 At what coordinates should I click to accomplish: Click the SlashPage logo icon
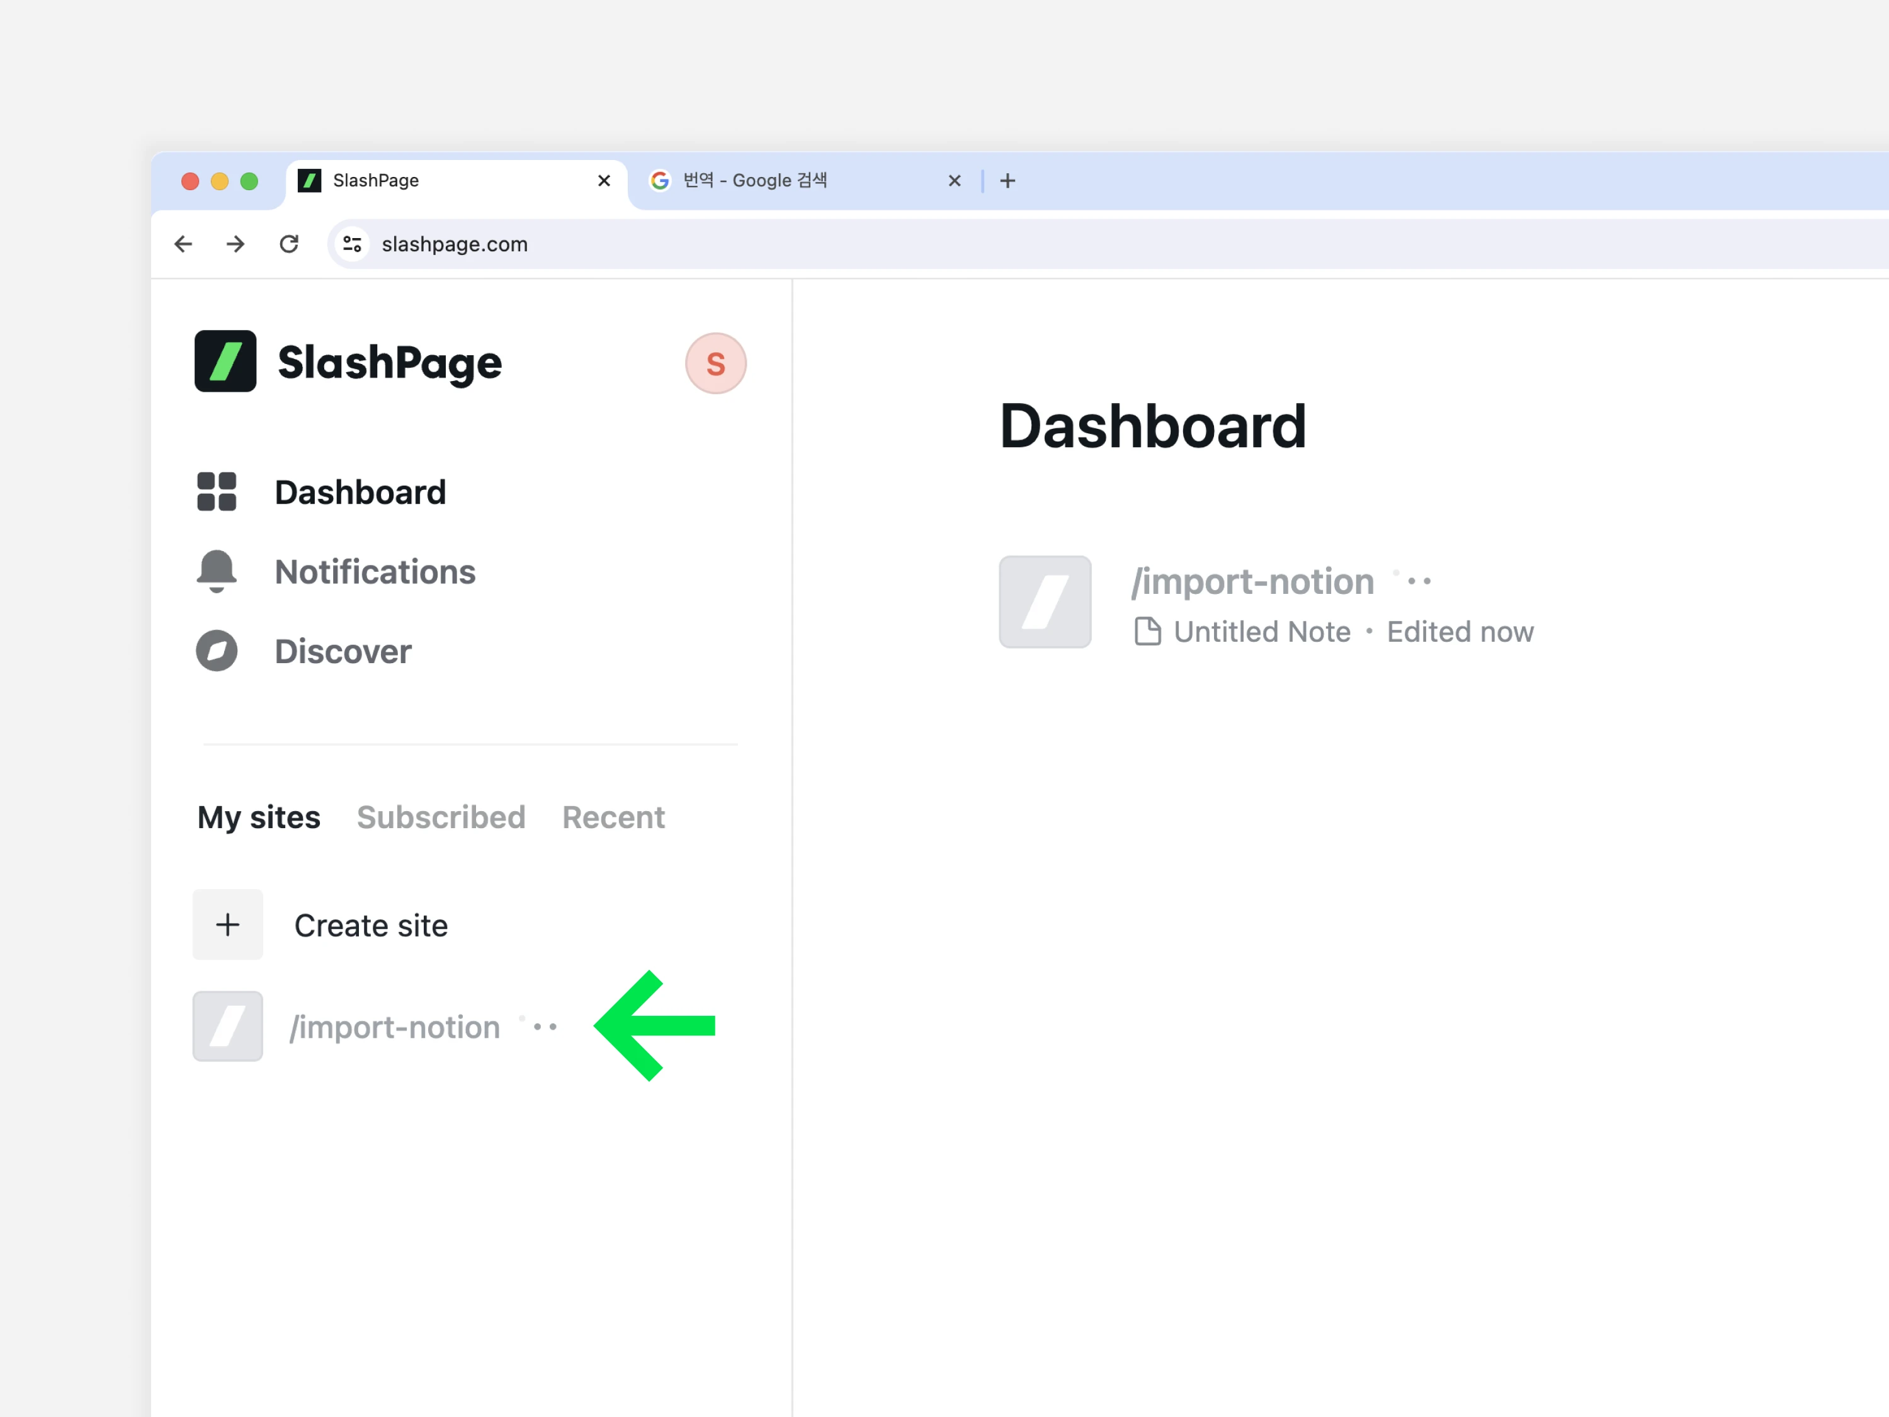click(x=225, y=361)
